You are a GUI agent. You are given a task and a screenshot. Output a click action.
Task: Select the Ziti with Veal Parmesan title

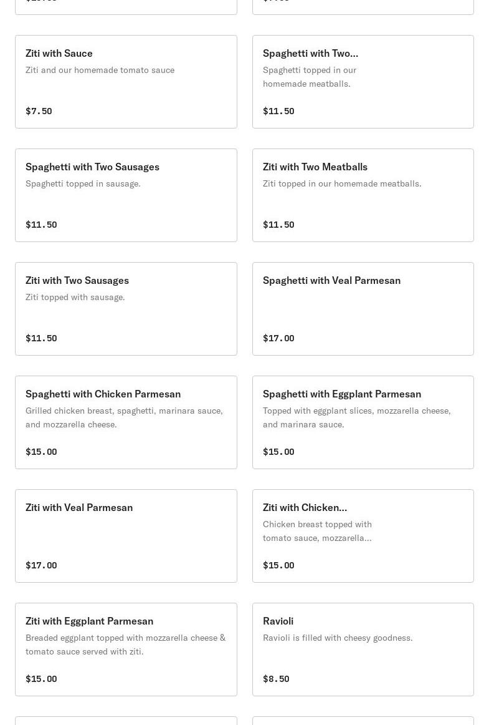[x=79, y=507]
